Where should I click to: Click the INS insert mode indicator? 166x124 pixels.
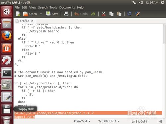[160, 121]
